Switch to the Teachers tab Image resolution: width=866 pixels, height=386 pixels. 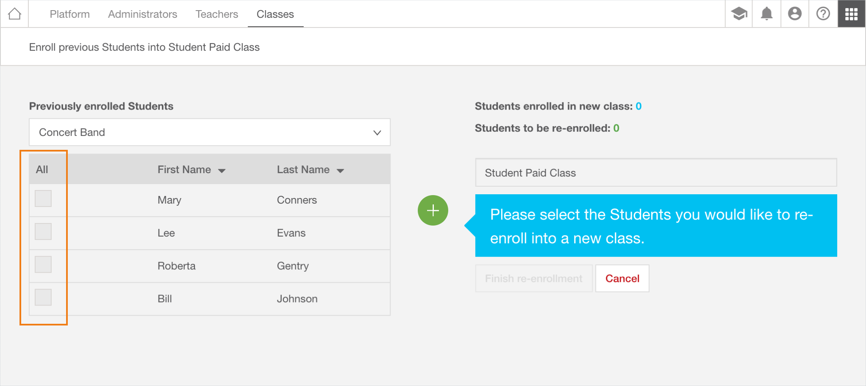[x=217, y=14]
